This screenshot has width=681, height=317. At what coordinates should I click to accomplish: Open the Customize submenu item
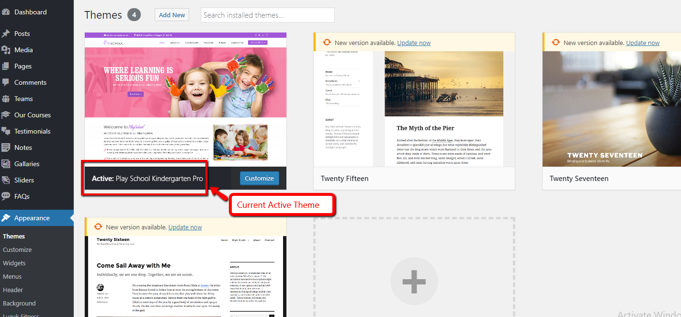(x=17, y=249)
